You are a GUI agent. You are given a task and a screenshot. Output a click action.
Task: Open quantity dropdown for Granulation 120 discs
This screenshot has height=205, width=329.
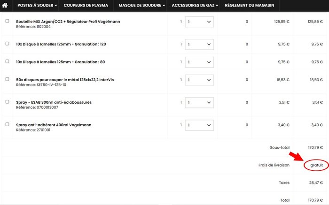pyautogui.click(x=199, y=45)
